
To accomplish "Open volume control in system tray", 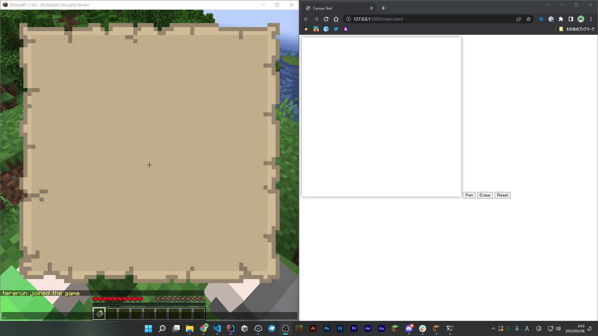I will click(x=558, y=329).
